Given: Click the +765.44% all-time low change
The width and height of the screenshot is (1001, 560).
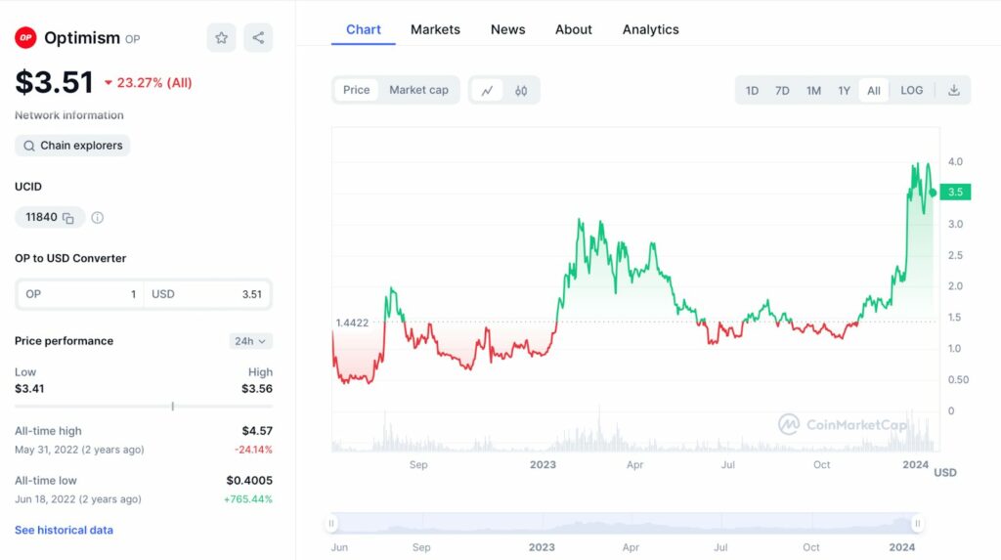Looking at the screenshot, I should tap(248, 499).
